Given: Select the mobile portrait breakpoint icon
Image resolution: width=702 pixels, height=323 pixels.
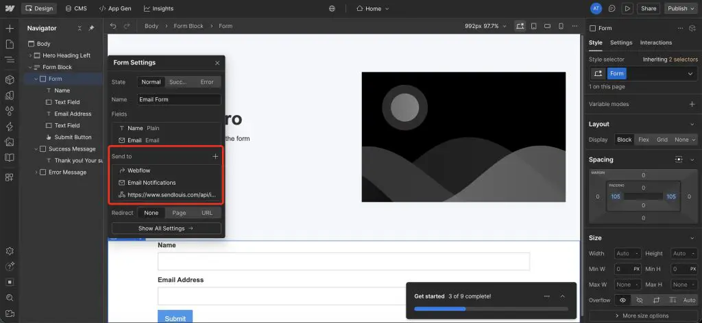Looking at the screenshot, I should coord(561,26).
